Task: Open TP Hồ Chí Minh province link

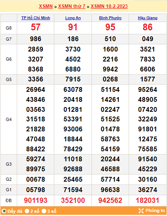Action: 36,18
